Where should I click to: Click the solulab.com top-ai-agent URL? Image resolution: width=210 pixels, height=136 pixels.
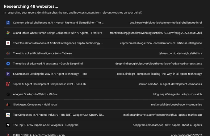[x=170, y=84]
